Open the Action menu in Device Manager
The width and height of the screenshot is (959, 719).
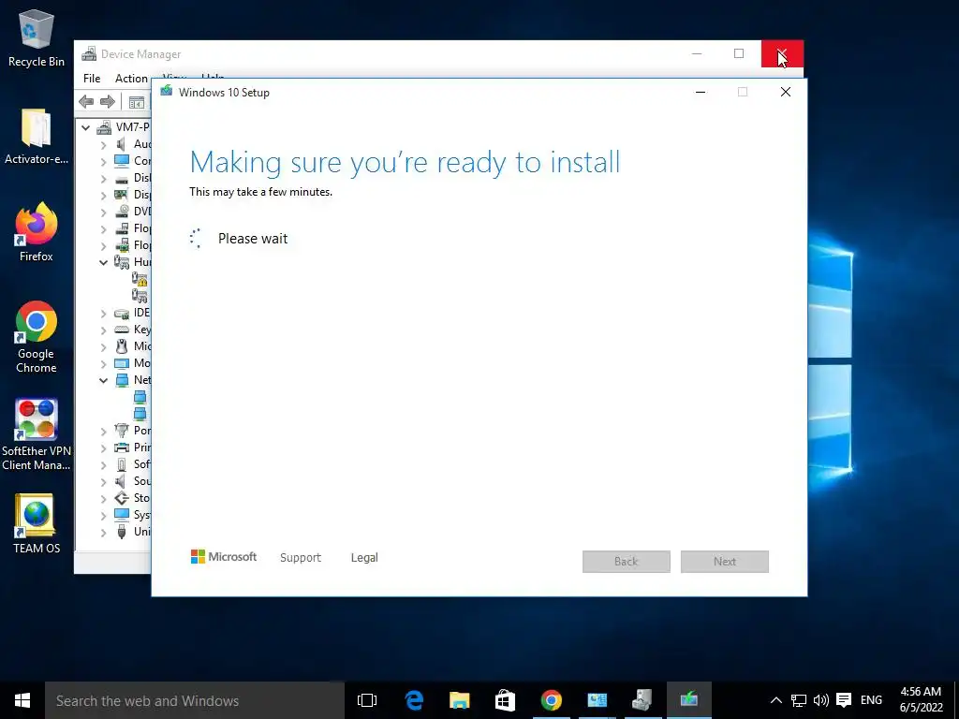131,79
